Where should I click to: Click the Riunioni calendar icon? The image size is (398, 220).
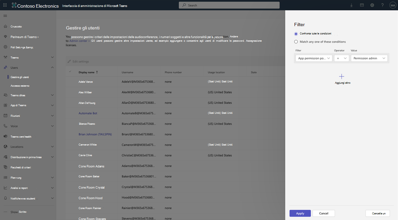pyautogui.click(x=5, y=116)
